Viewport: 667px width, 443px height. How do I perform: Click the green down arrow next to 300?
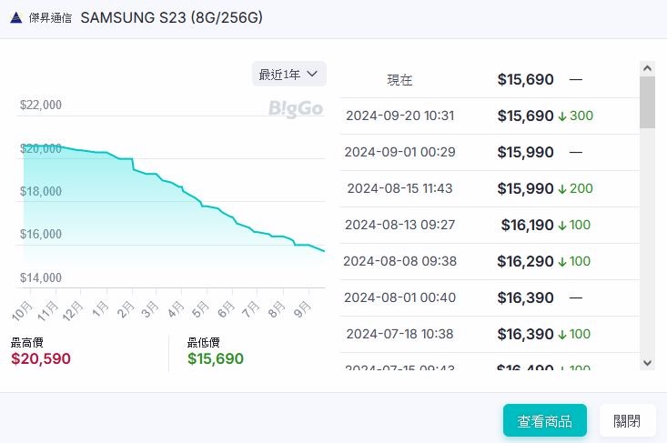(562, 116)
